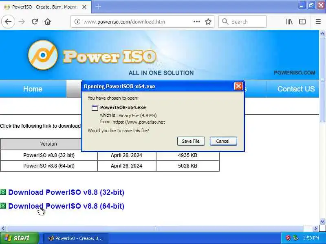Click the network tray icon

click(x=295, y=238)
